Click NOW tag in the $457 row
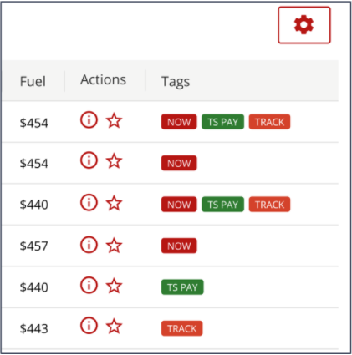This screenshot has width=352, height=355. click(179, 246)
